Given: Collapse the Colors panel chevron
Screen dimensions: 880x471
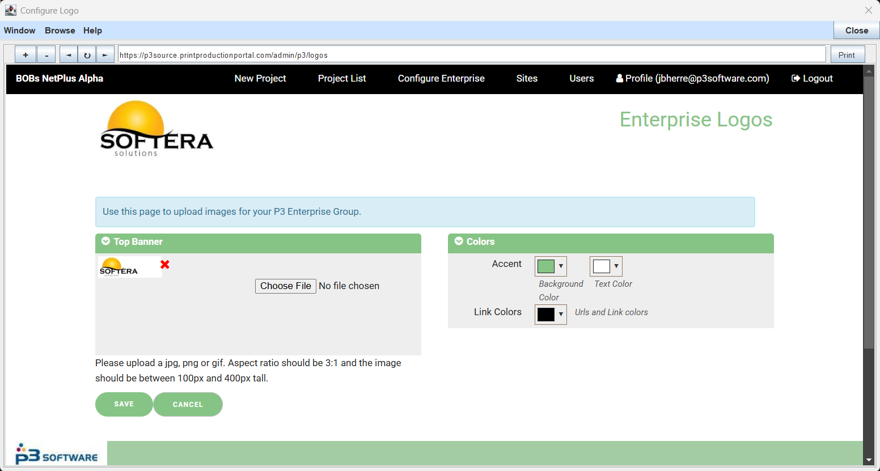Looking at the screenshot, I should coord(459,241).
